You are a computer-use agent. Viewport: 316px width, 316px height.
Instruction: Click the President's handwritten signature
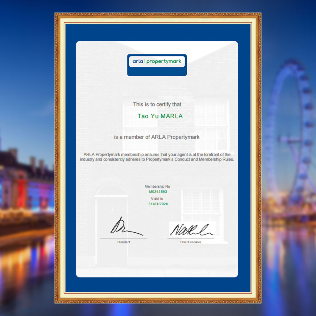(126, 227)
